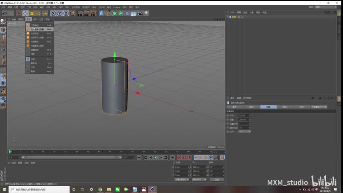Open the direction dropdown in object properties
343x193 pixels.
coord(245,131)
